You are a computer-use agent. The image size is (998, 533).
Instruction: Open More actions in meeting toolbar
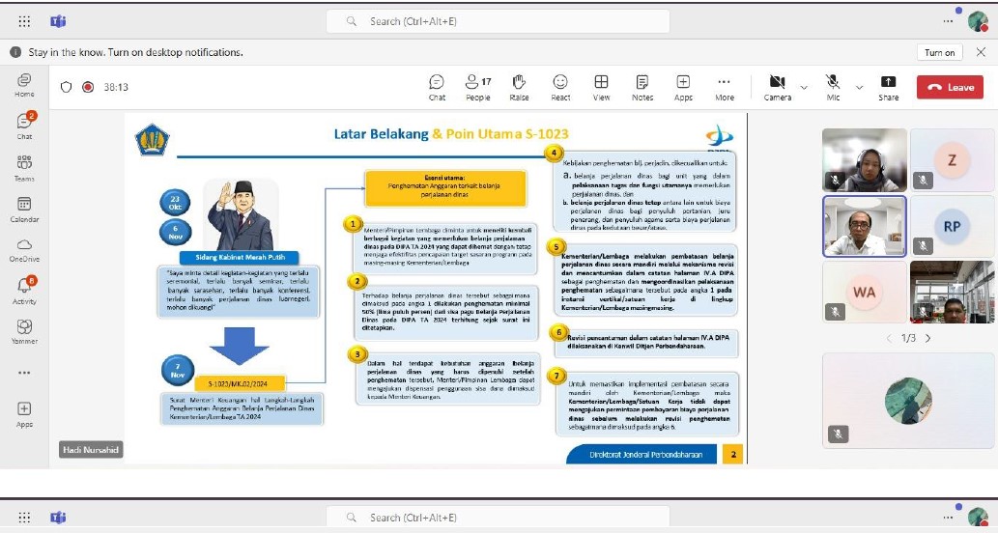point(725,88)
